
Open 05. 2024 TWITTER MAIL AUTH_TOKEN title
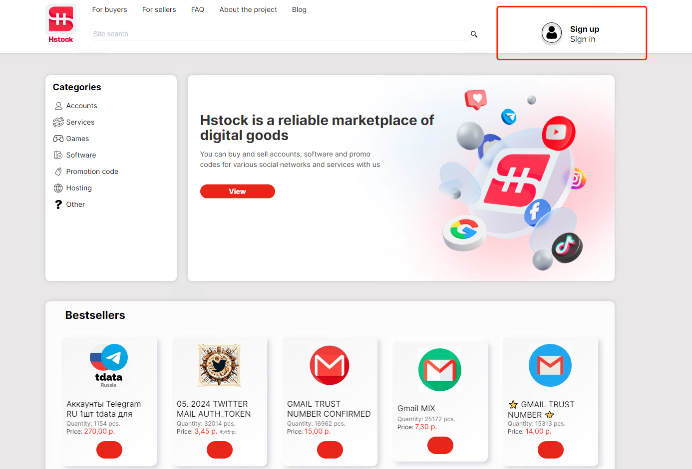click(214, 409)
